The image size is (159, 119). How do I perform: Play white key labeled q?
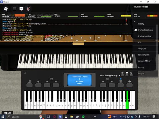coord(56,105)
